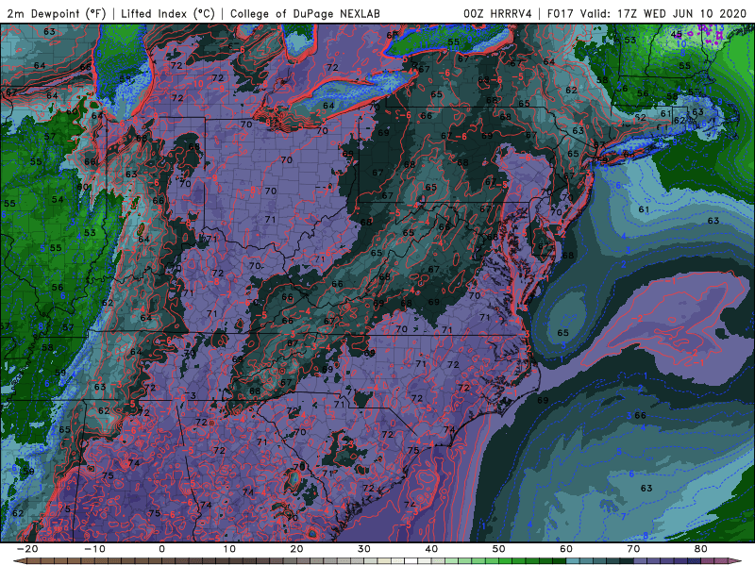Click the 60 label below the color bar
This screenshot has width=755, height=566.
566,549
